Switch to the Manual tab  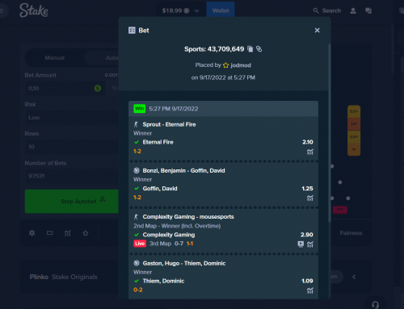[x=55, y=58]
